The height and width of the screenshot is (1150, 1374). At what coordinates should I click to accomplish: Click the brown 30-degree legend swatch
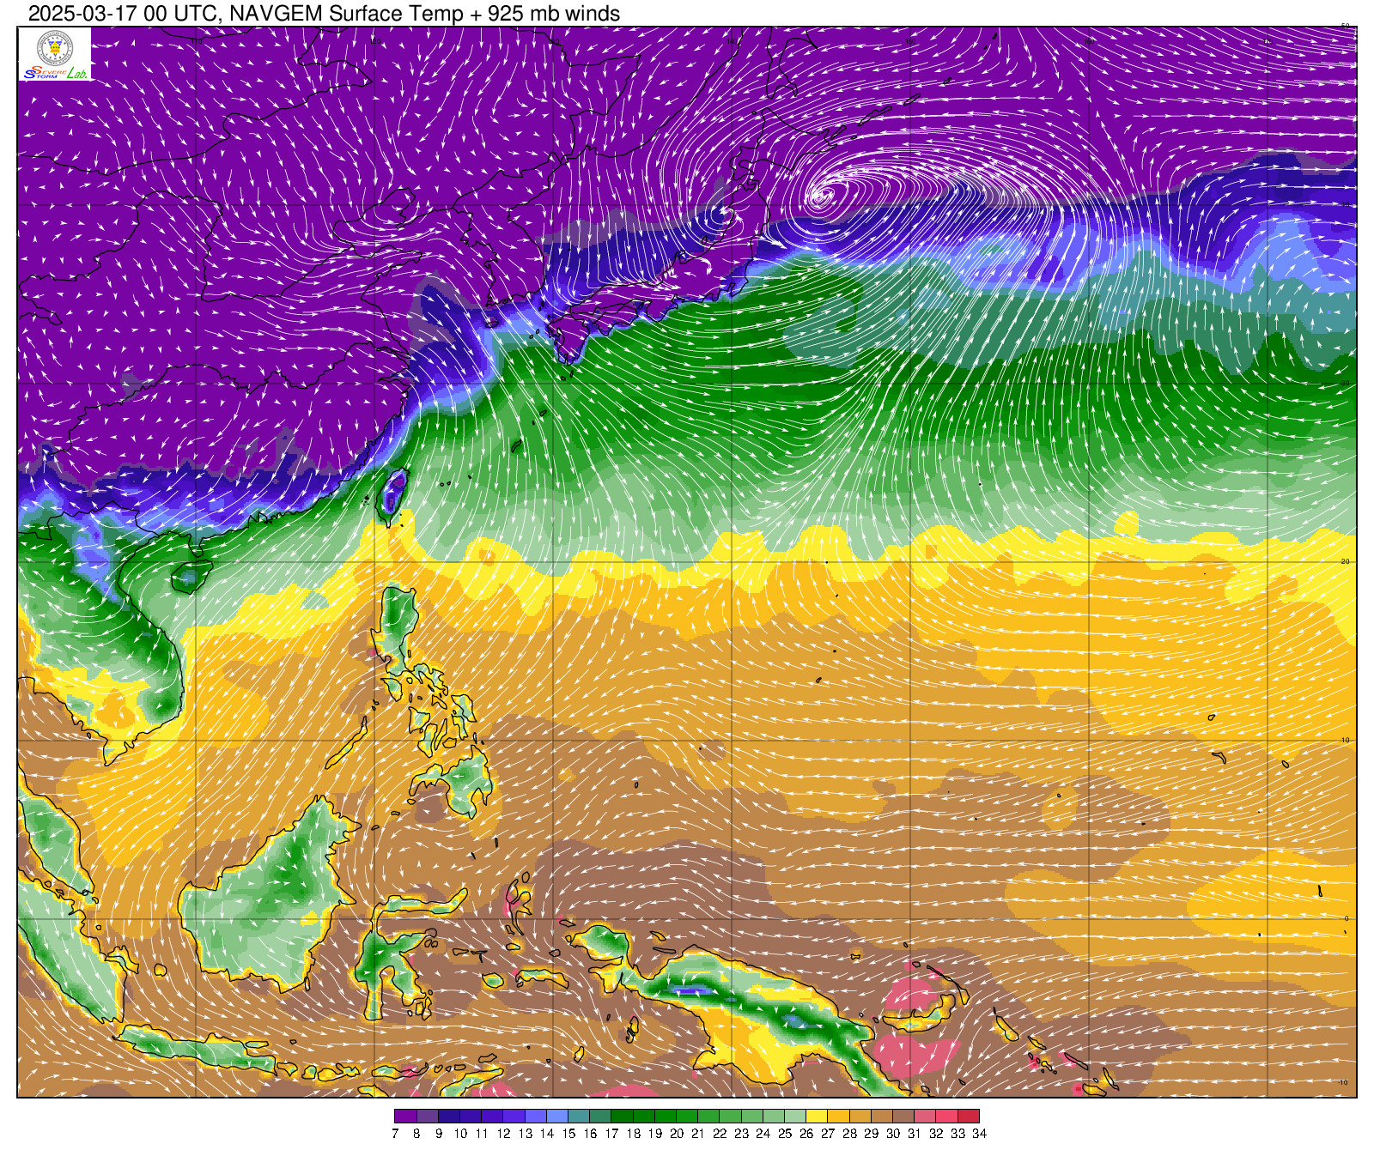coord(903,1116)
